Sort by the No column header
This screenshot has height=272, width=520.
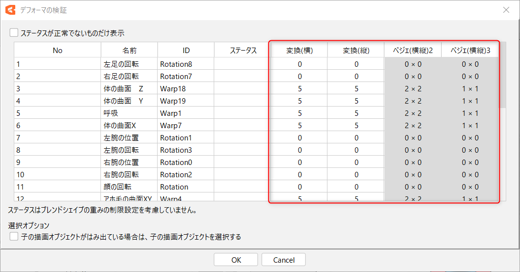tap(58, 50)
